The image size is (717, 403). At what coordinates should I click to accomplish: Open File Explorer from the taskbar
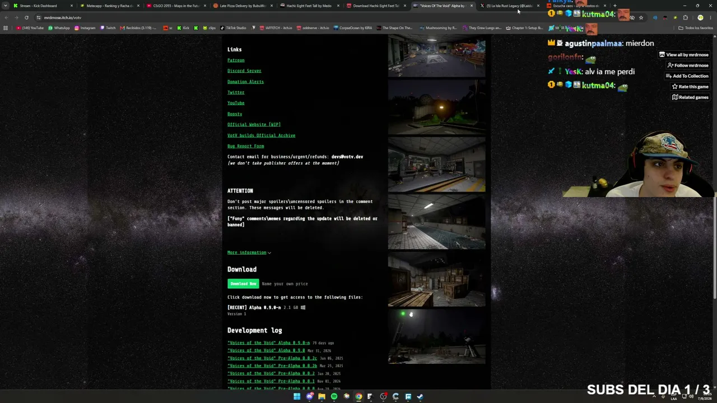322,397
